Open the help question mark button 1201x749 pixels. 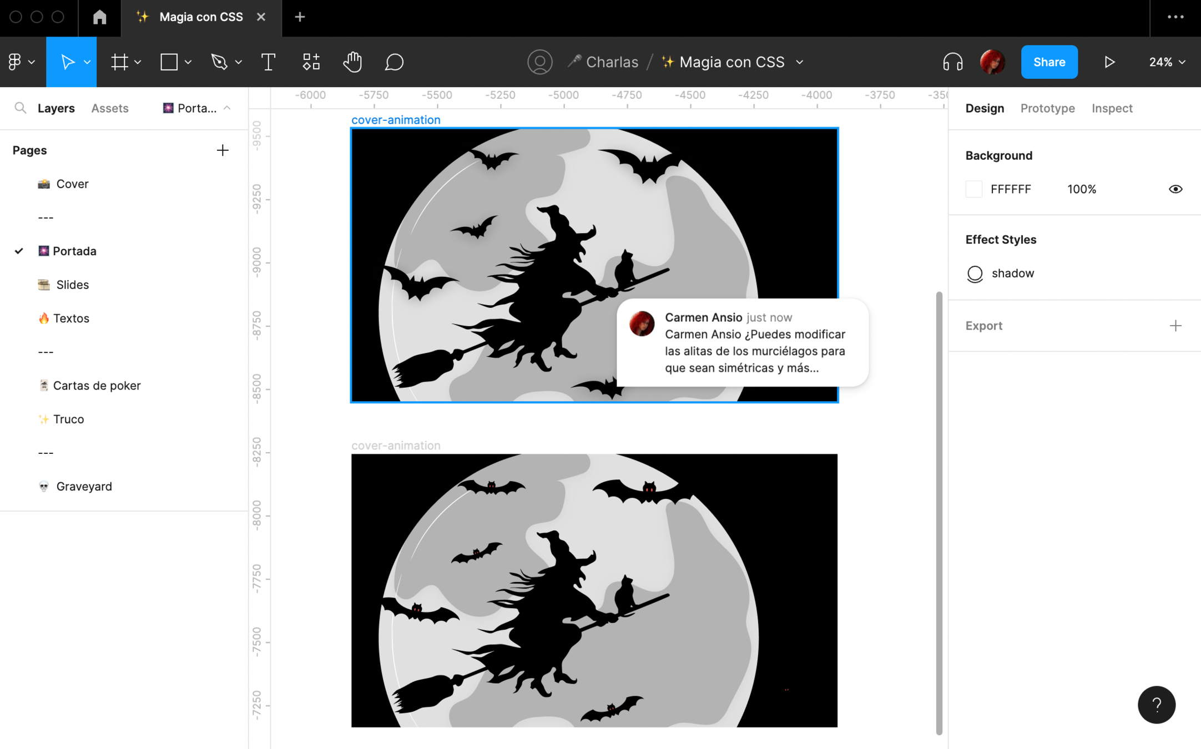click(1156, 705)
